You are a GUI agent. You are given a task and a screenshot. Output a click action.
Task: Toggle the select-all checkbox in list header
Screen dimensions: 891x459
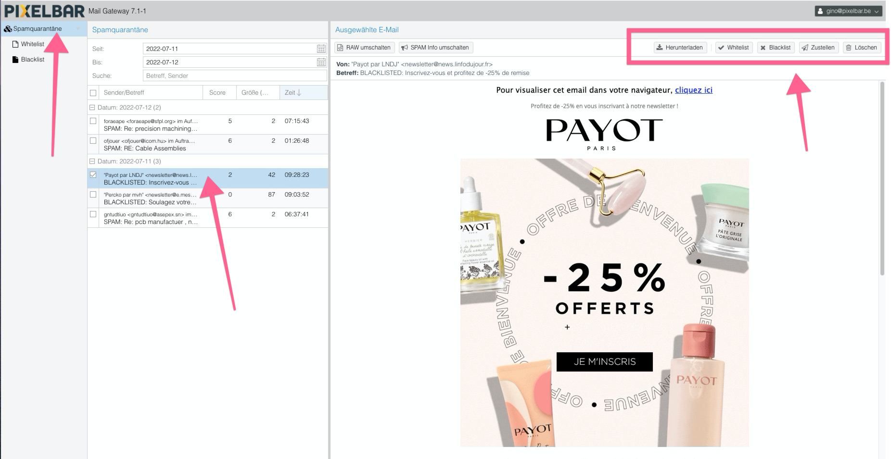pos(93,93)
